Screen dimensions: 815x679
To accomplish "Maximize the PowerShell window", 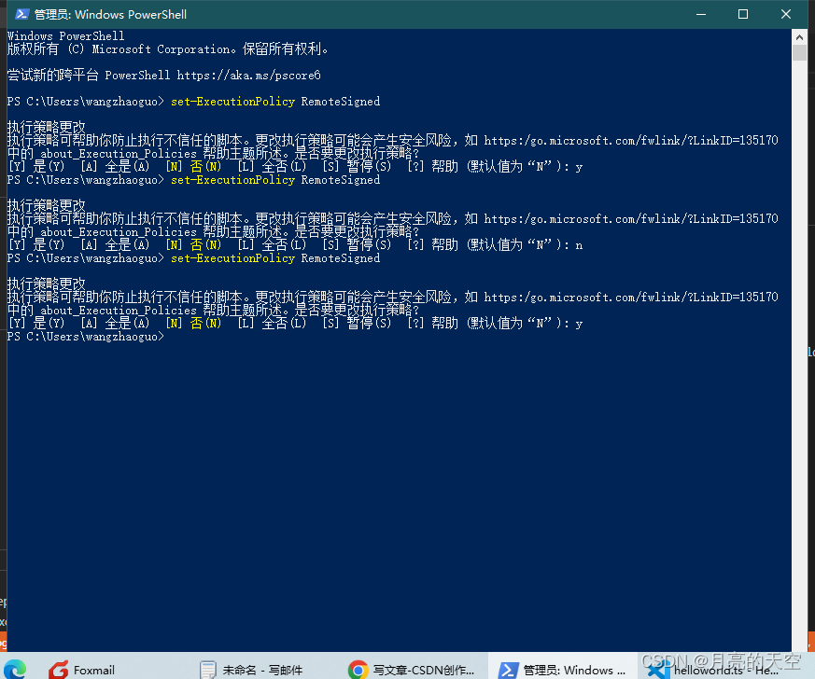I will point(743,14).
